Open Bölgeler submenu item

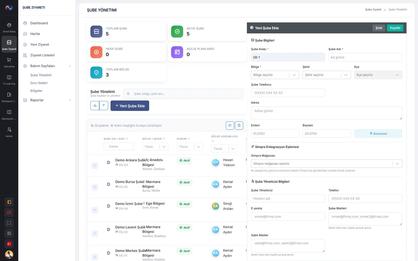[36, 91]
